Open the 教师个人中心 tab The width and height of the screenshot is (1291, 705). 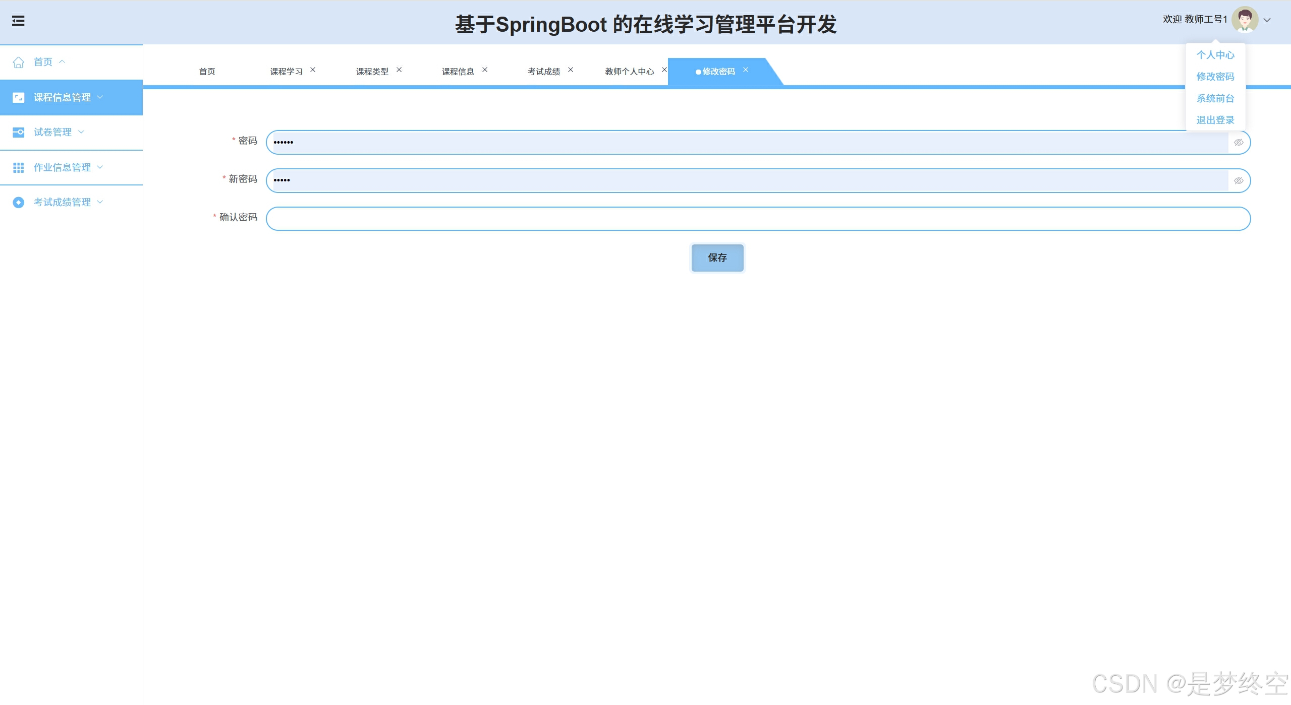629,72
